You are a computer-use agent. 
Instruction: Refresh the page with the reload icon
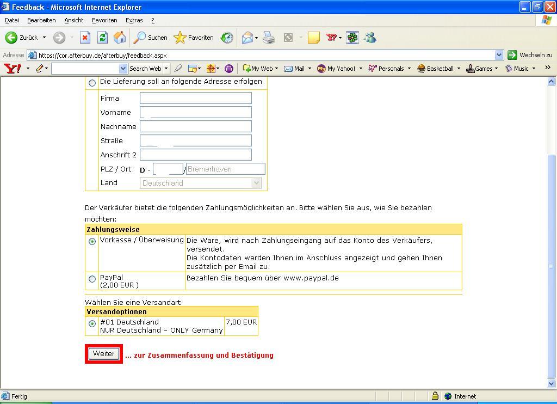tap(102, 38)
